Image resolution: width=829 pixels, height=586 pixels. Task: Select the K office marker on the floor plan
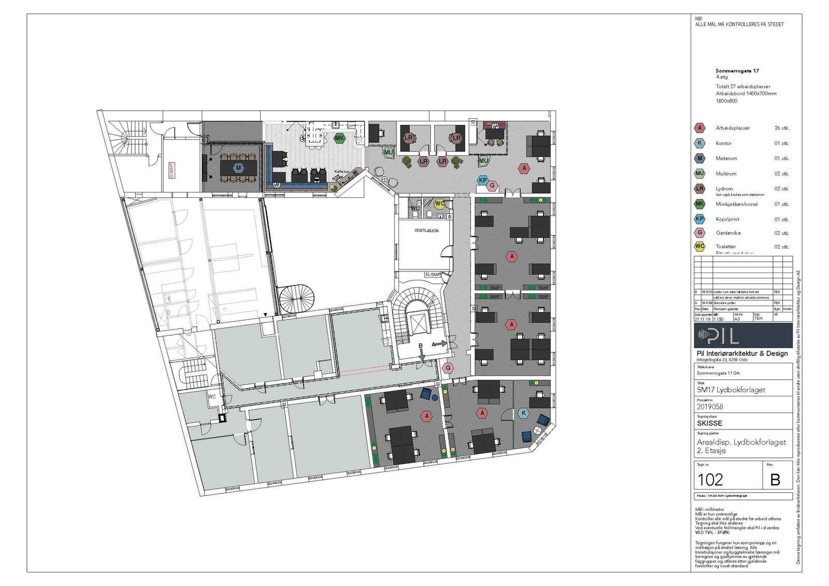(x=523, y=413)
